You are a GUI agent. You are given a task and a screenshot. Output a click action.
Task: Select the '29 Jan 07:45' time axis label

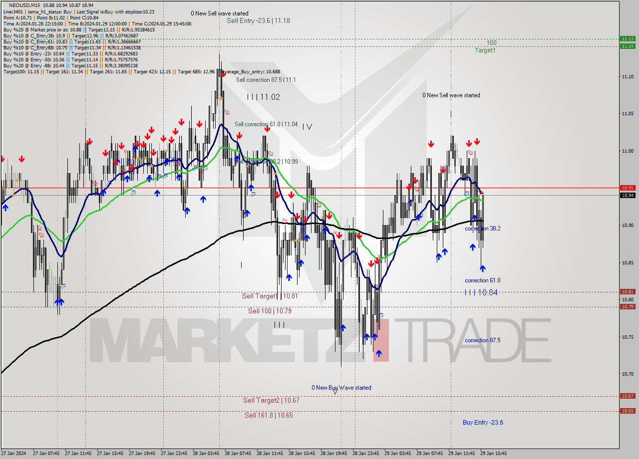point(429,454)
